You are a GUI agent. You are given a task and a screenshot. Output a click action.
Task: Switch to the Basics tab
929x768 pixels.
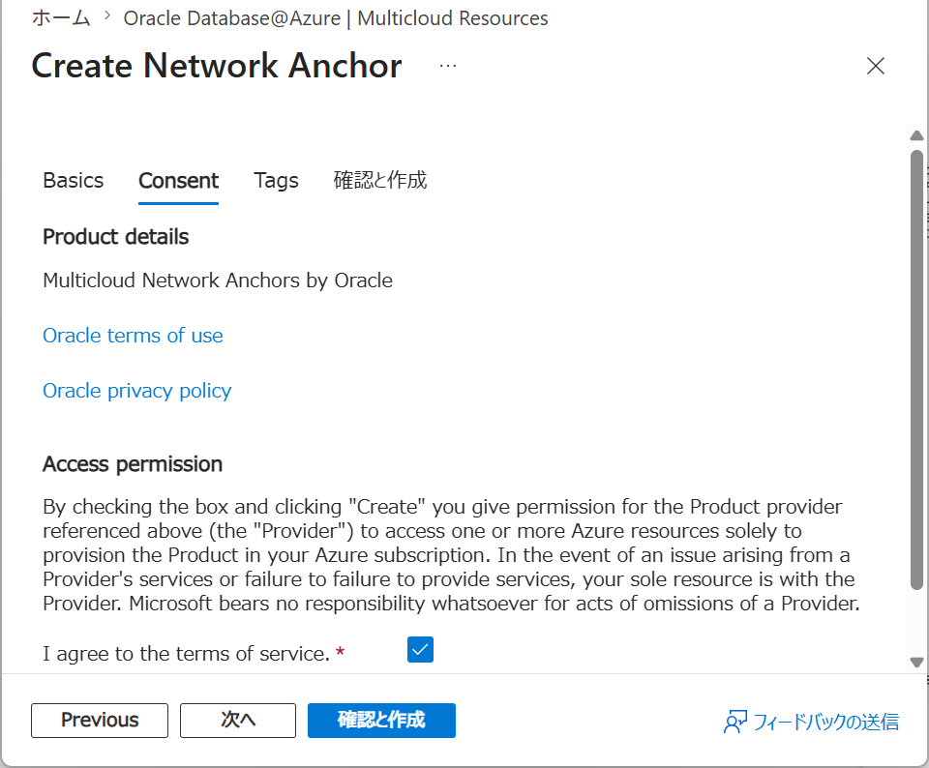click(x=74, y=180)
